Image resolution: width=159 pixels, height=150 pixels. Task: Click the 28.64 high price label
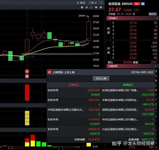tap(82, 16)
